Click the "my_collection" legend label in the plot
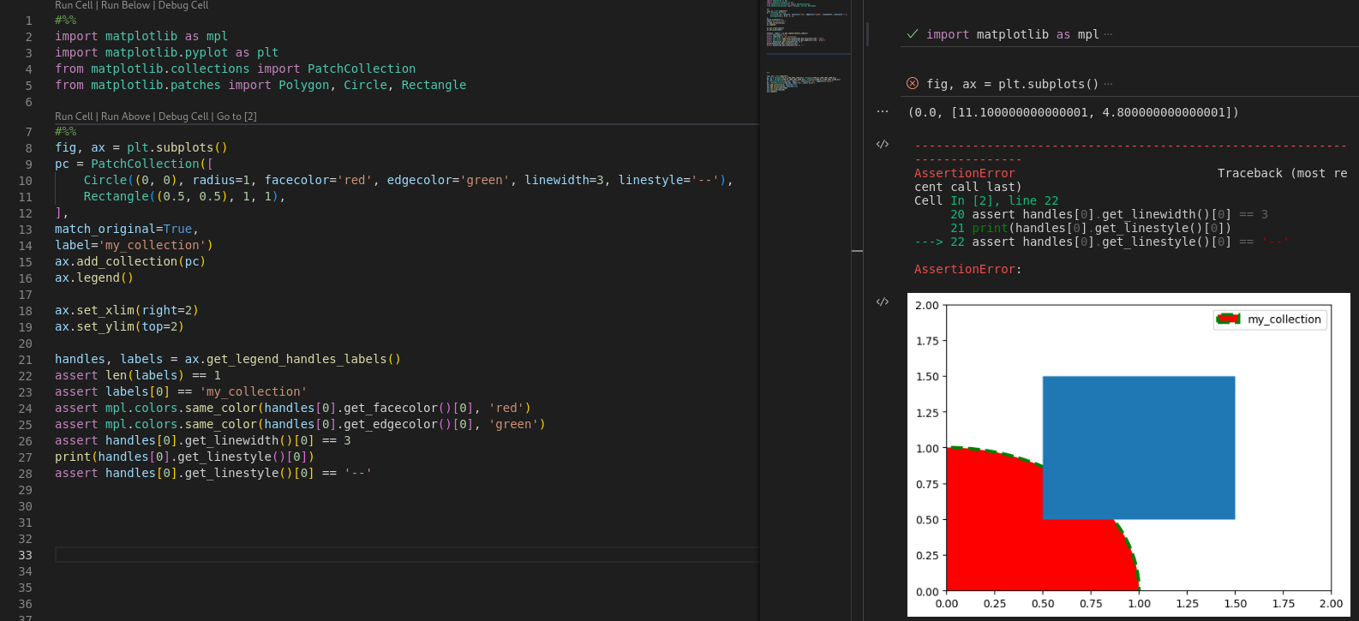 pos(1284,319)
